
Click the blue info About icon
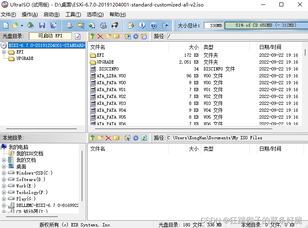[x=142, y=26]
